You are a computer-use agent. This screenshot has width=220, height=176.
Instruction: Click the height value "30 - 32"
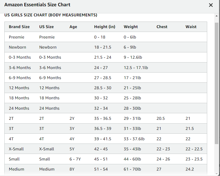coord(101,98)
